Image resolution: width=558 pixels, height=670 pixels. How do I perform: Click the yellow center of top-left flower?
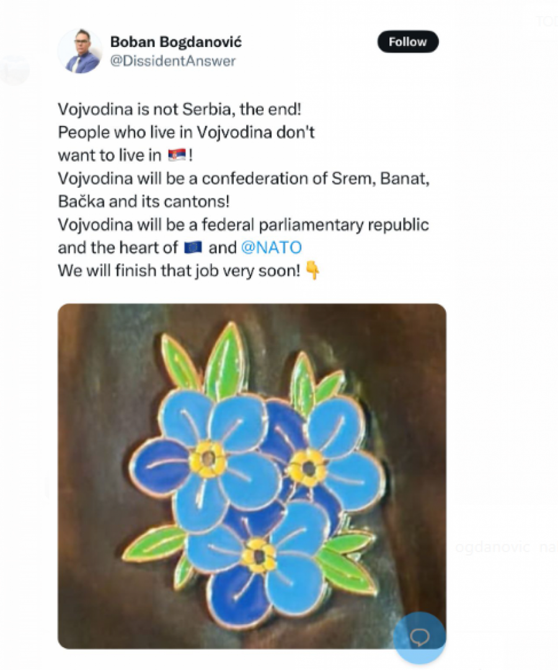click(x=208, y=459)
